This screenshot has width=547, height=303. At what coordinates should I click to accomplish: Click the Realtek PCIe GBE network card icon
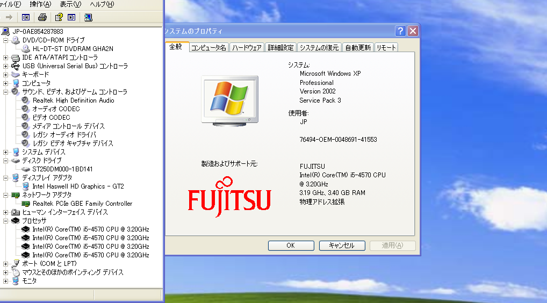25,203
